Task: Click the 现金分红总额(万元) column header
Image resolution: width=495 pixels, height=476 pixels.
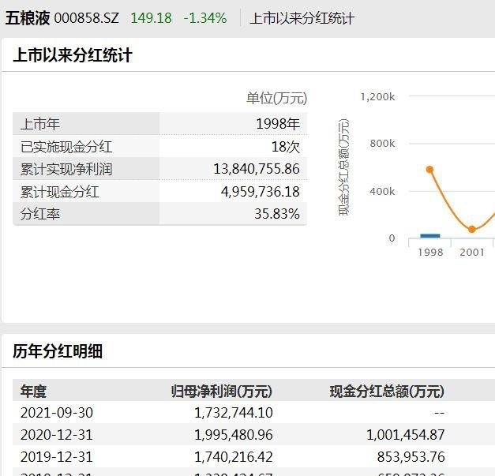Action: pyautogui.click(x=387, y=392)
